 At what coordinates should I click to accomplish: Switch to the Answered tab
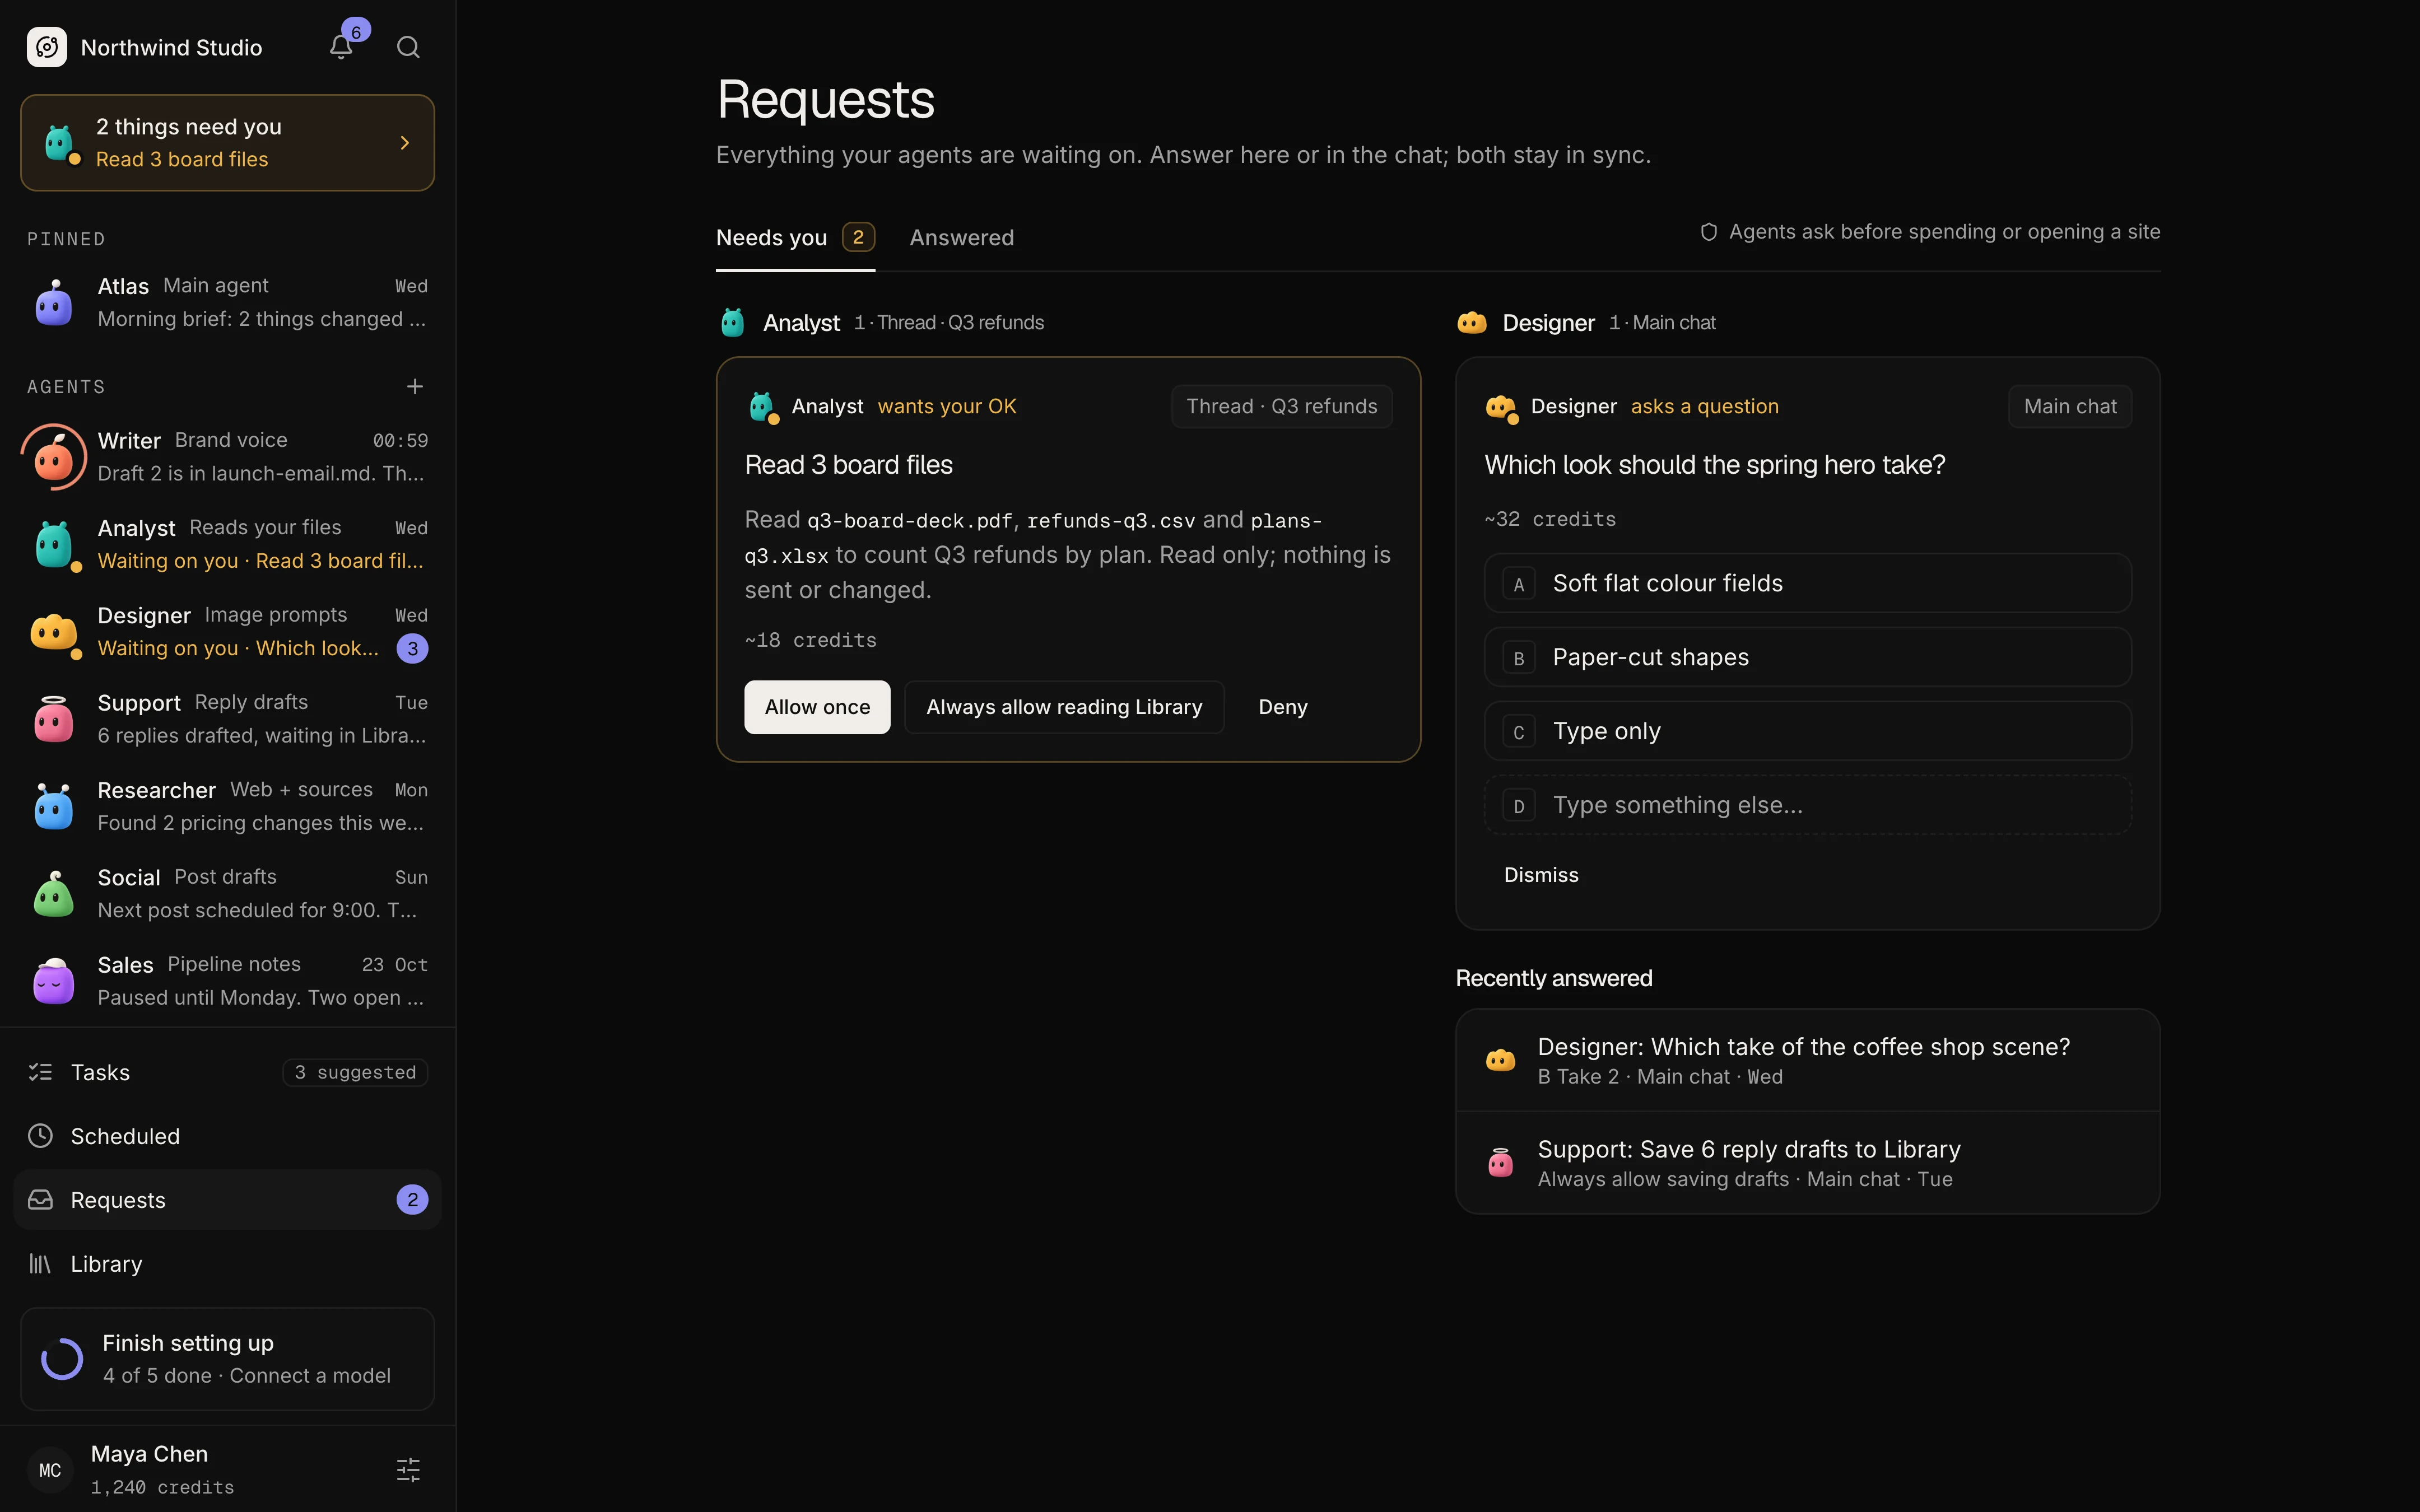(x=961, y=238)
